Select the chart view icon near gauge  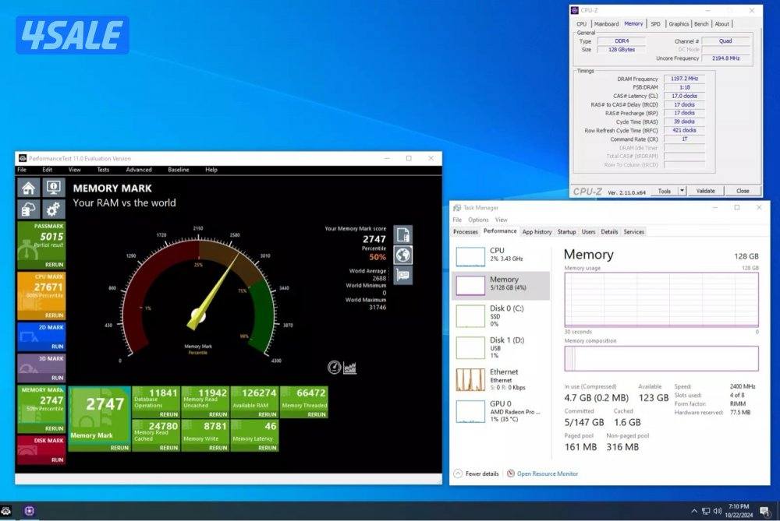350,367
